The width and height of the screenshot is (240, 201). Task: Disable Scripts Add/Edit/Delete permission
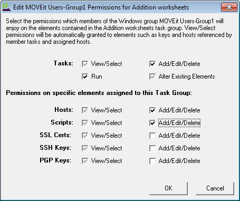pyautogui.click(x=152, y=123)
